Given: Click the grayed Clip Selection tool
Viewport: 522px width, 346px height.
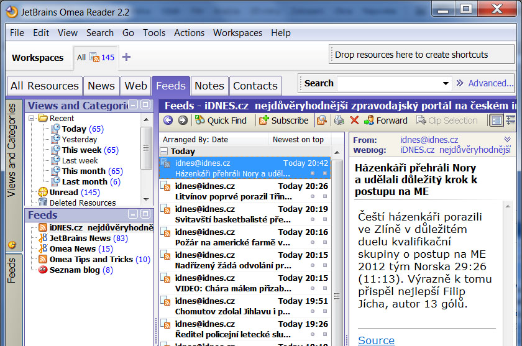Looking at the screenshot, I should [447, 120].
